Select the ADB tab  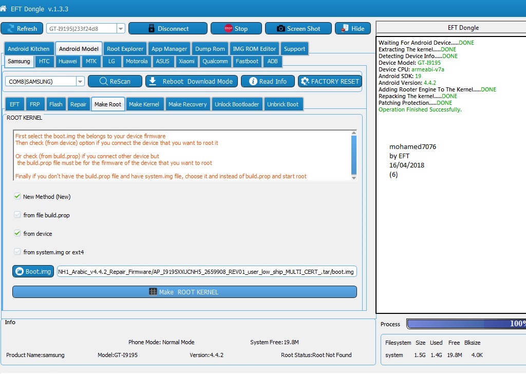click(272, 61)
